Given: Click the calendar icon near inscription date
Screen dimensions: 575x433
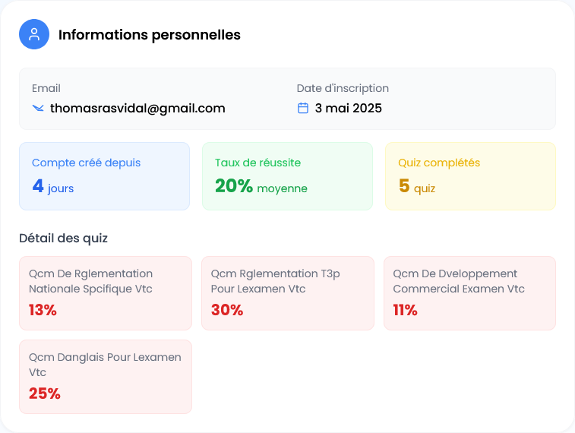Looking at the screenshot, I should [x=303, y=108].
